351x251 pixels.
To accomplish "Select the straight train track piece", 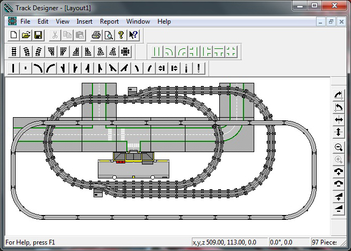I will (x=14, y=52).
